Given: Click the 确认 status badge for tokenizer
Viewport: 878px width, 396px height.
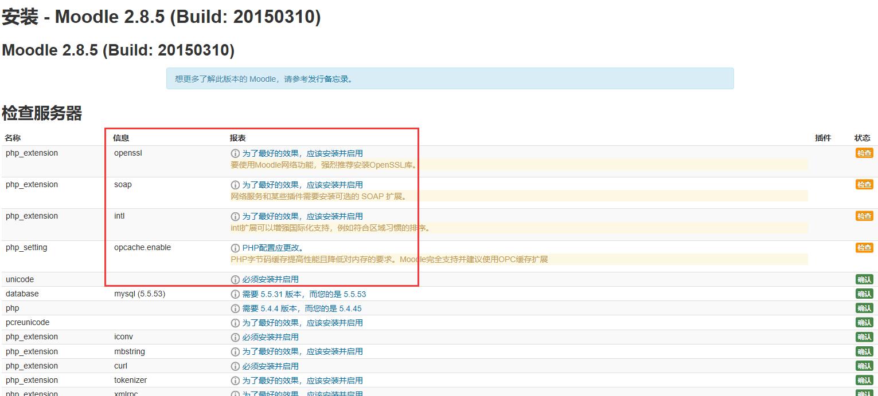Looking at the screenshot, I should pos(864,380).
